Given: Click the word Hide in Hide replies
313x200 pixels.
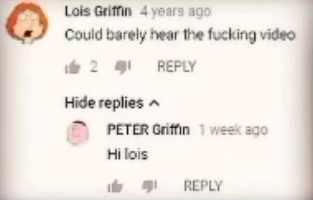Looking at the screenshot, I should [79, 103].
